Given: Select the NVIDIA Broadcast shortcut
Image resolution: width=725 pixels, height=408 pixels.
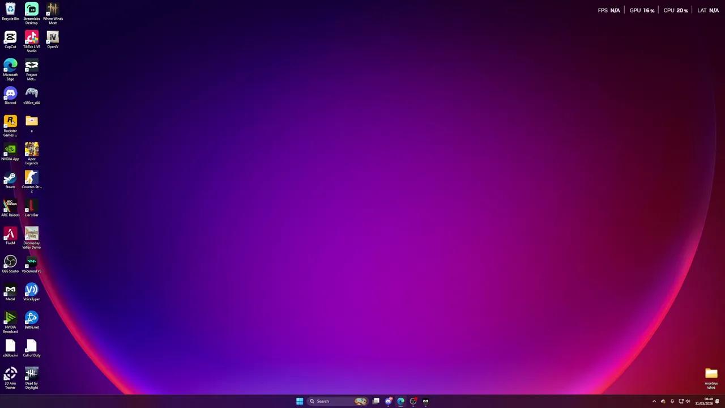Looking at the screenshot, I should [x=10, y=322].
